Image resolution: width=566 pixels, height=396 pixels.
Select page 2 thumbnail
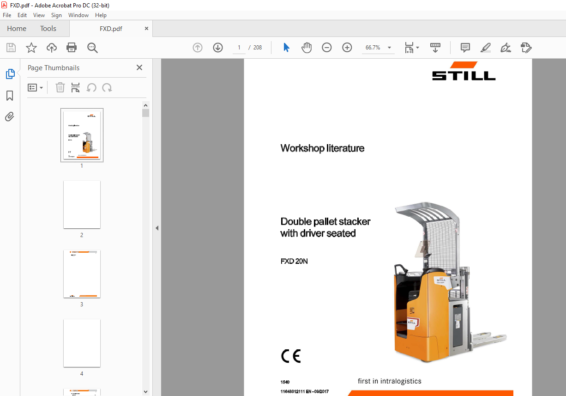[x=82, y=205]
